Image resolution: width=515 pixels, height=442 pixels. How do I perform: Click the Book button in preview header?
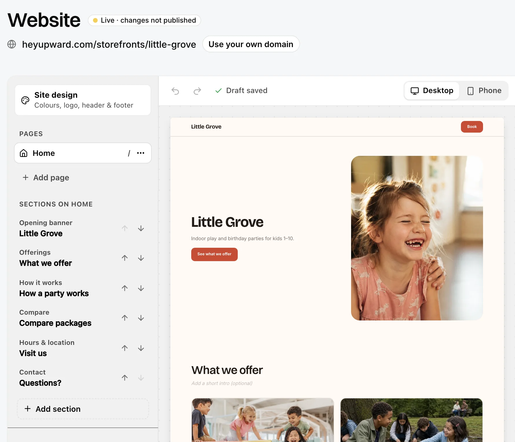click(472, 127)
